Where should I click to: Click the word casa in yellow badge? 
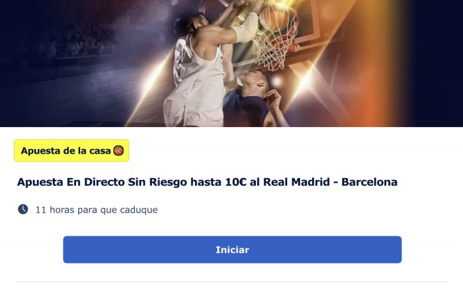tap(100, 151)
